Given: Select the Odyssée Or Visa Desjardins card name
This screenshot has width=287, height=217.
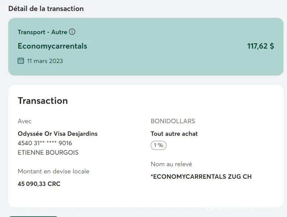Looking at the screenshot, I should click(x=58, y=134).
